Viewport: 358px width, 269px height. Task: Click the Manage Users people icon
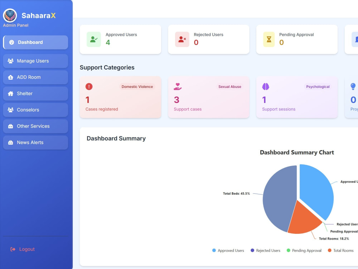(10, 61)
